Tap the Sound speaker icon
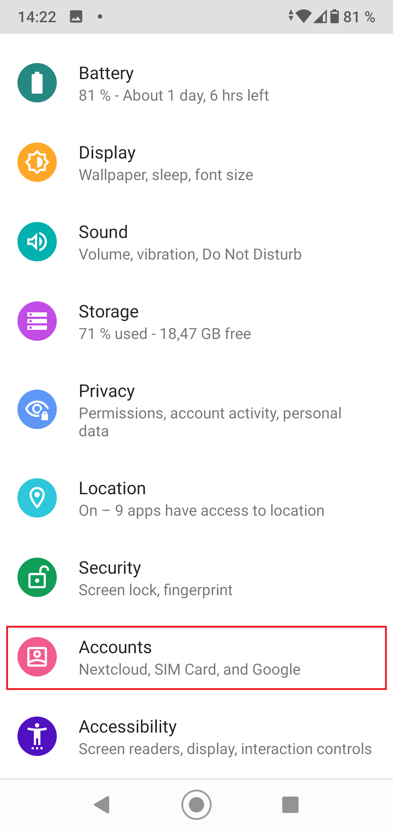 (x=37, y=242)
